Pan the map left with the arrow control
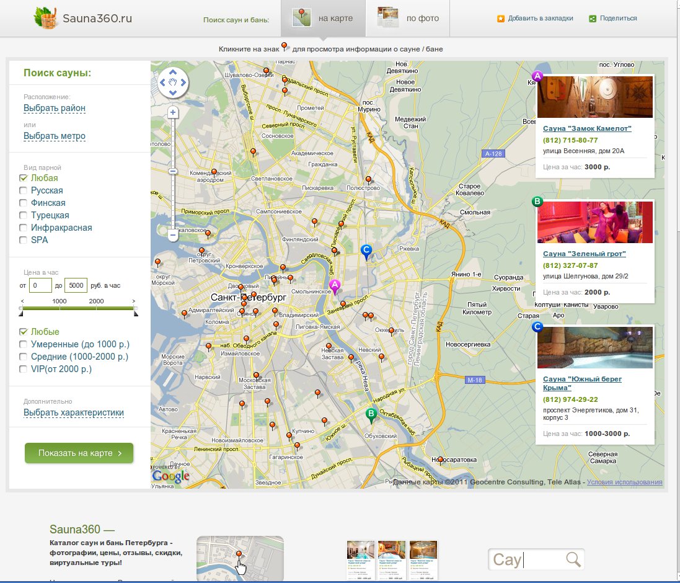Image resolution: width=680 pixels, height=583 pixels. click(162, 82)
